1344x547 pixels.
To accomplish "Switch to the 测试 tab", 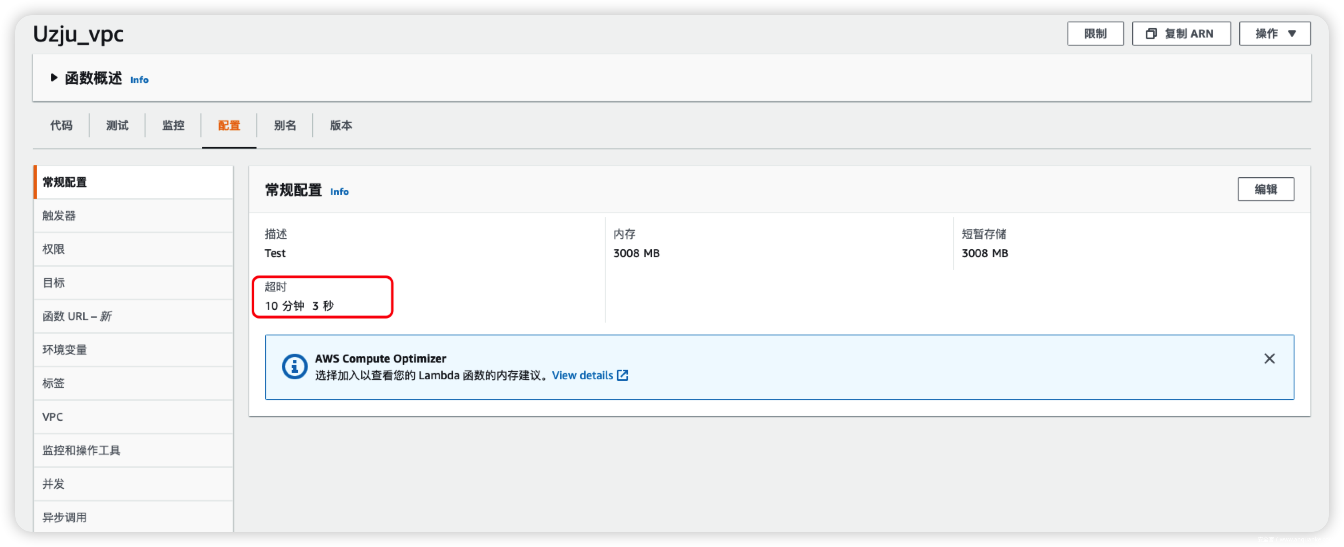I will point(117,126).
